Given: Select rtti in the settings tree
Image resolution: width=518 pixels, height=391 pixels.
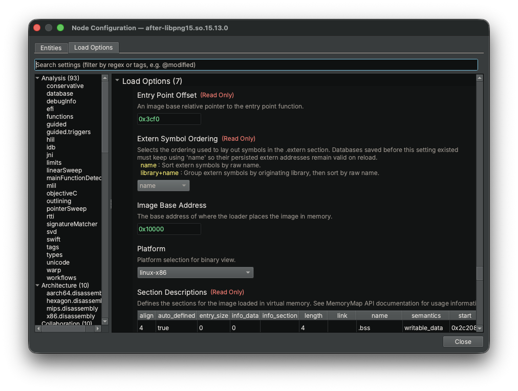Looking at the screenshot, I should [x=50, y=216].
